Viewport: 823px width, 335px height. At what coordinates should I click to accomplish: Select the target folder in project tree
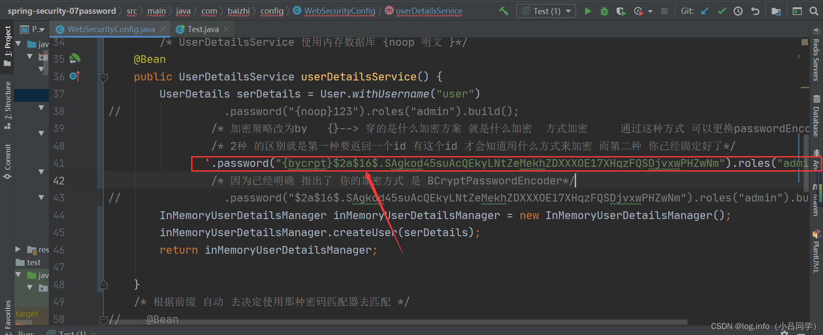coord(27,314)
